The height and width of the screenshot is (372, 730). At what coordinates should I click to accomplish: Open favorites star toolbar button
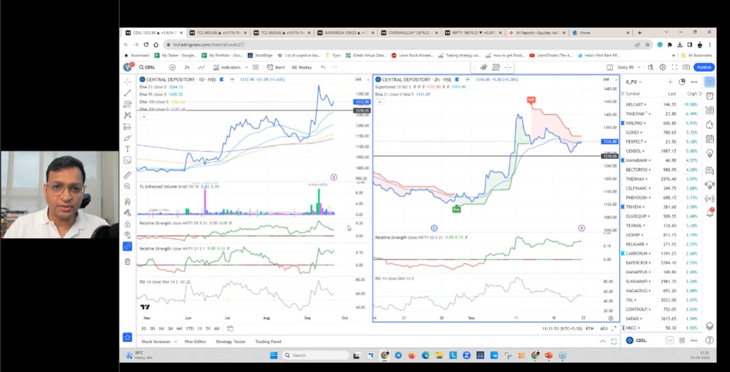click(128, 337)
